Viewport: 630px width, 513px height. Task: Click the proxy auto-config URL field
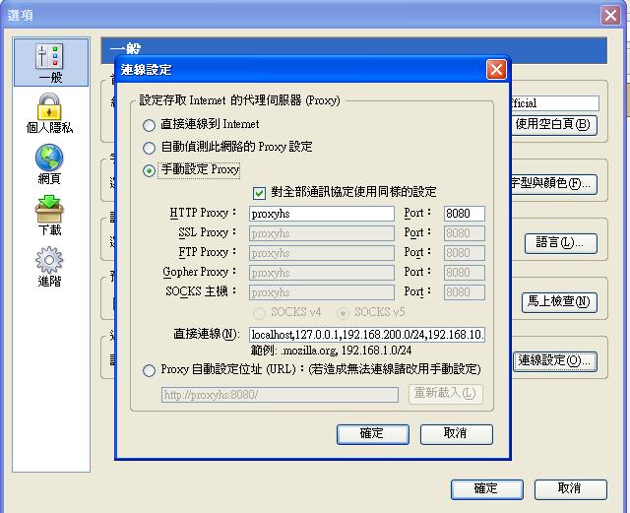pyautogui.click(x=280, y=395)
